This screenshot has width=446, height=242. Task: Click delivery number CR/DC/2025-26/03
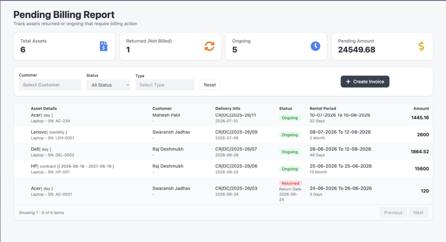pos(236,188)
